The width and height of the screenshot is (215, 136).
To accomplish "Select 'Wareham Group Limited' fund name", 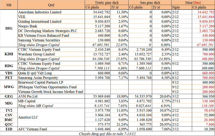I will 36,54.
